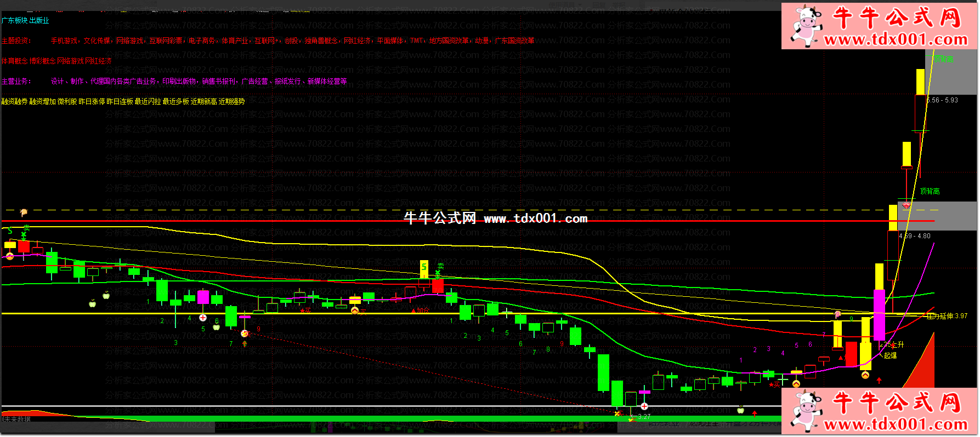
Task: Click the 融资融券 融资增加 tag line
Action: click(123, 102)
